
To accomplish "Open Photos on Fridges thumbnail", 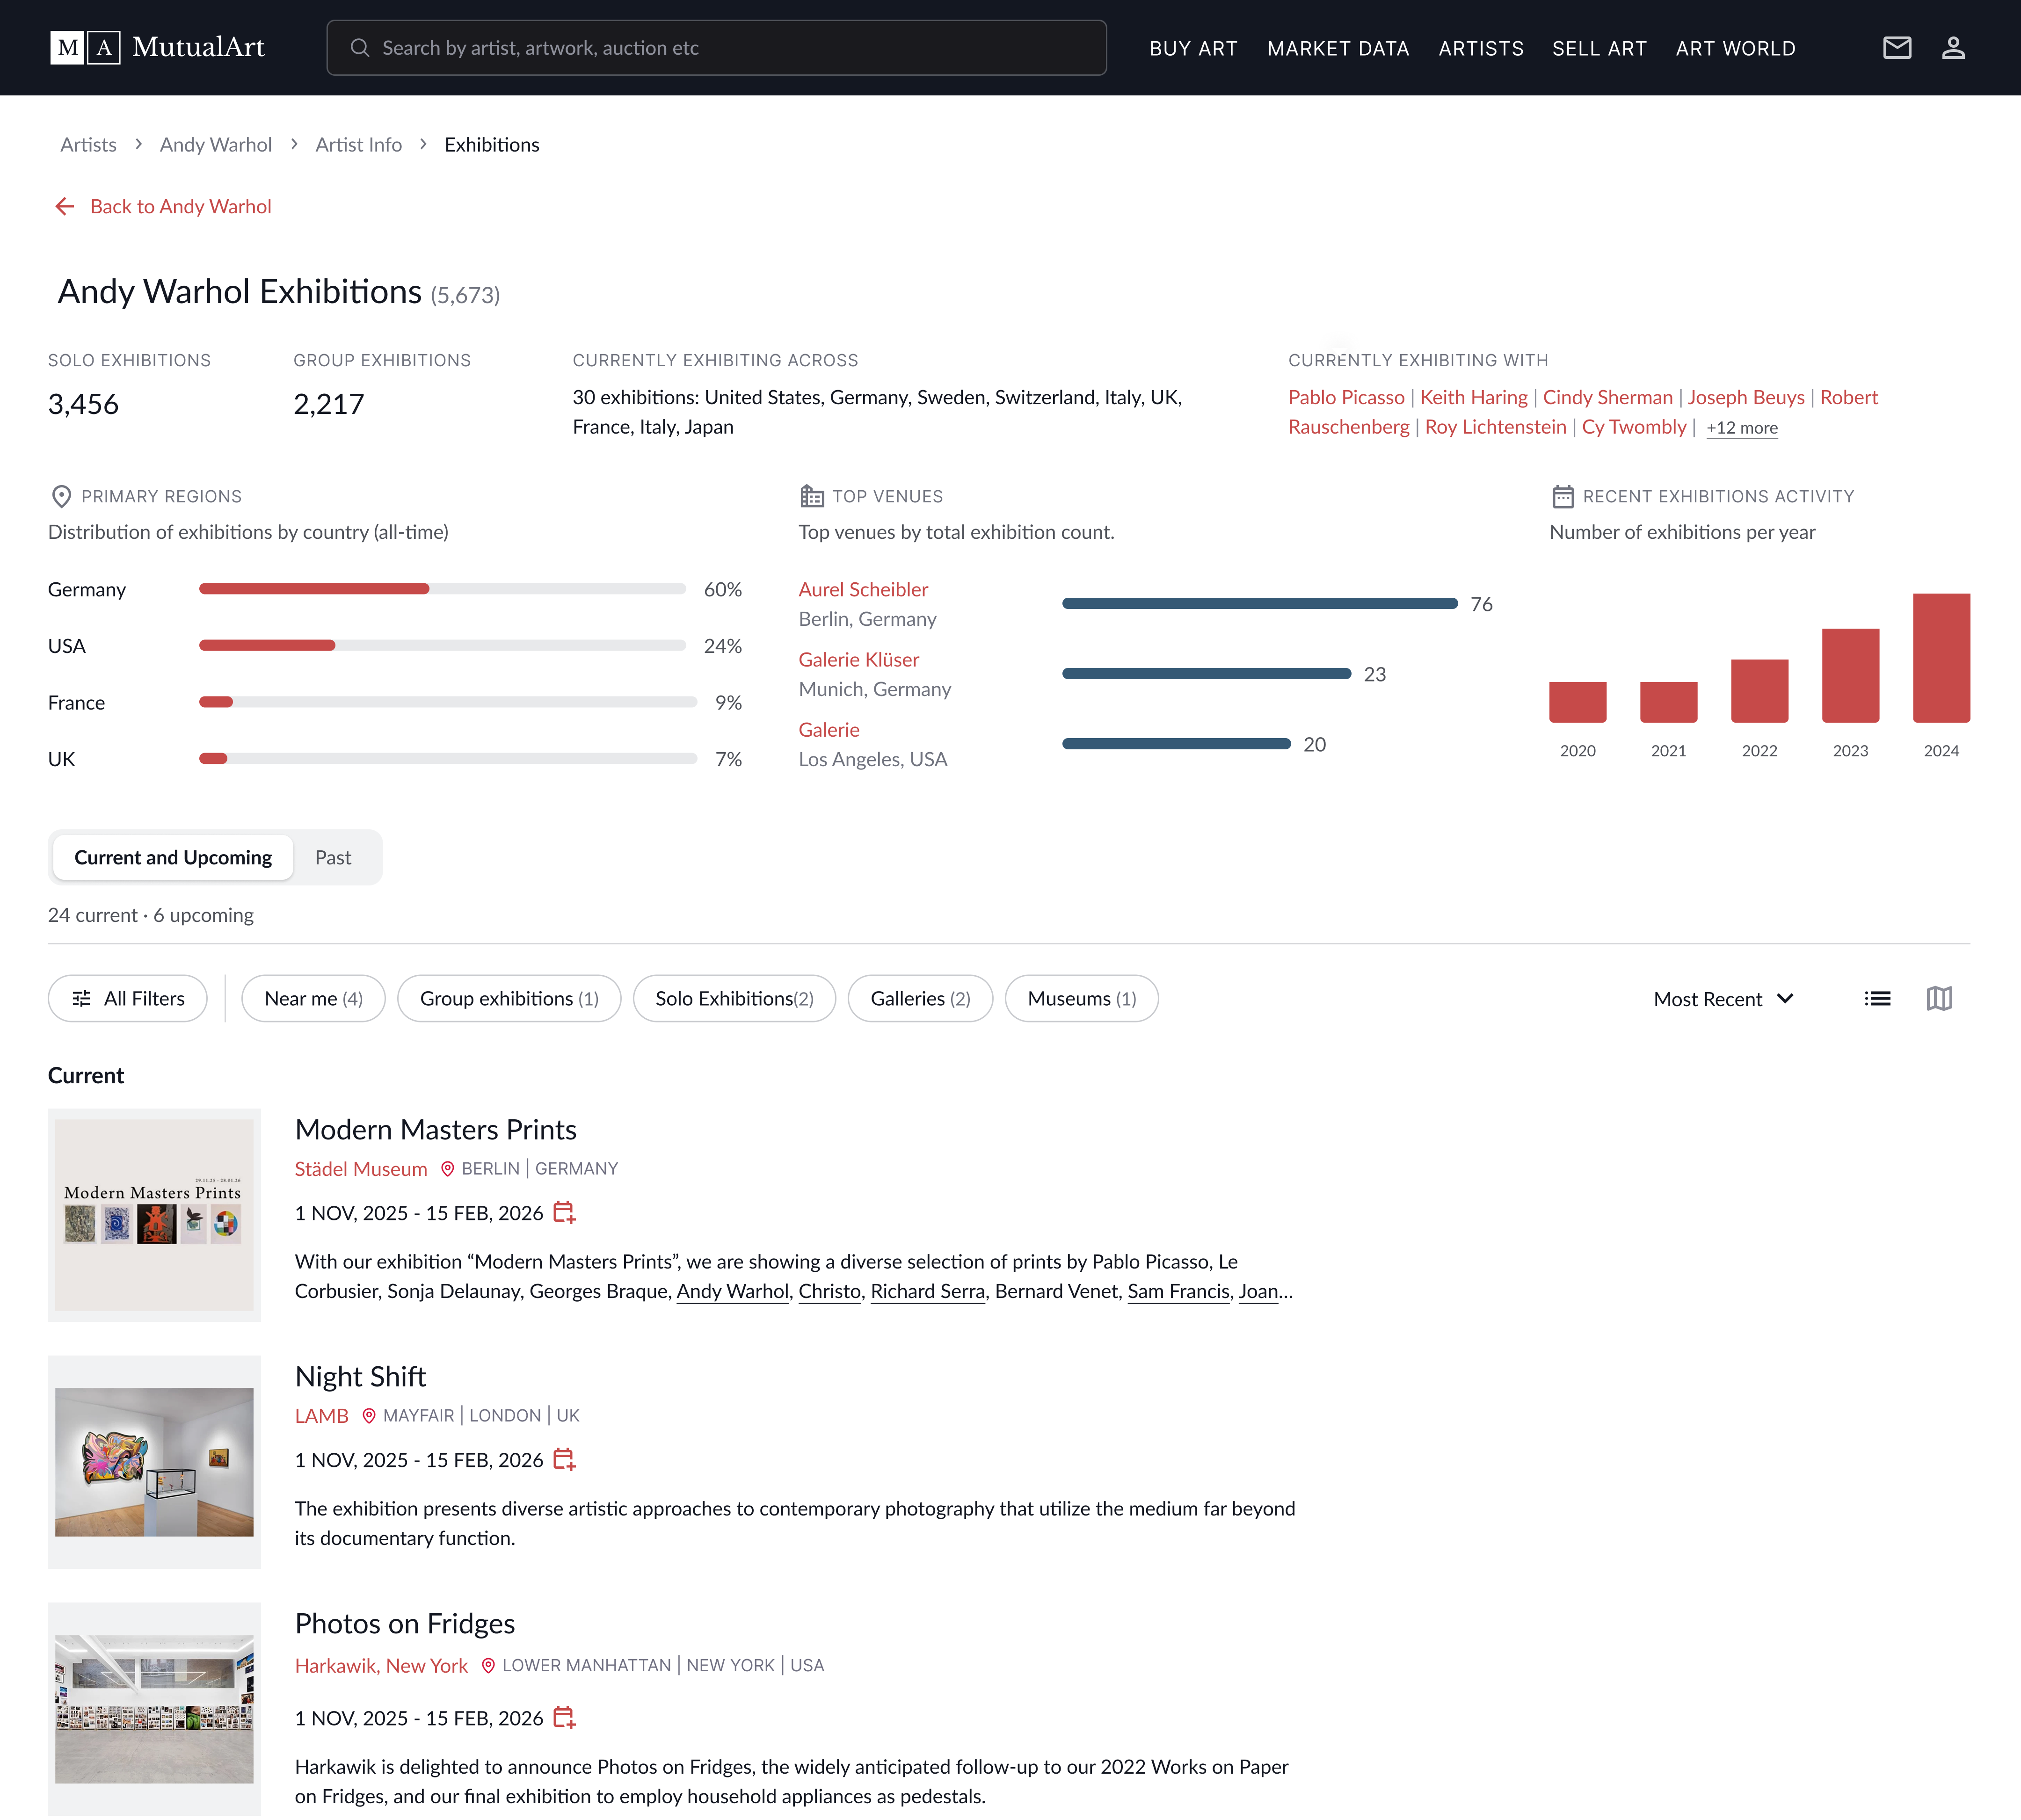I will (x=154, y=1709).
